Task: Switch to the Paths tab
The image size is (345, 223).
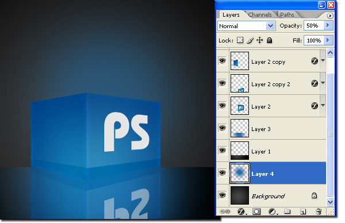Action: point(287,15)
